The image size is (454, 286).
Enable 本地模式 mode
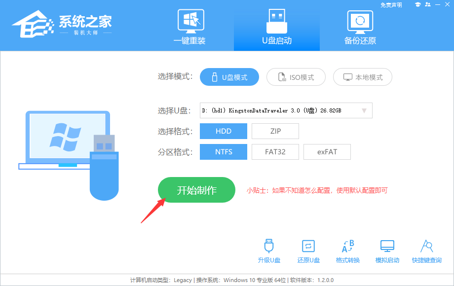pyautogui.click(x=362, y=77)
